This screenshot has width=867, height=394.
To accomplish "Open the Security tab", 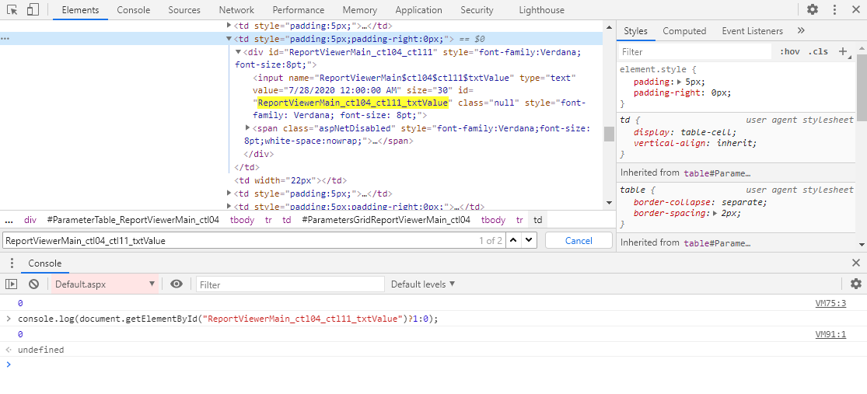I will click(477, 10).
